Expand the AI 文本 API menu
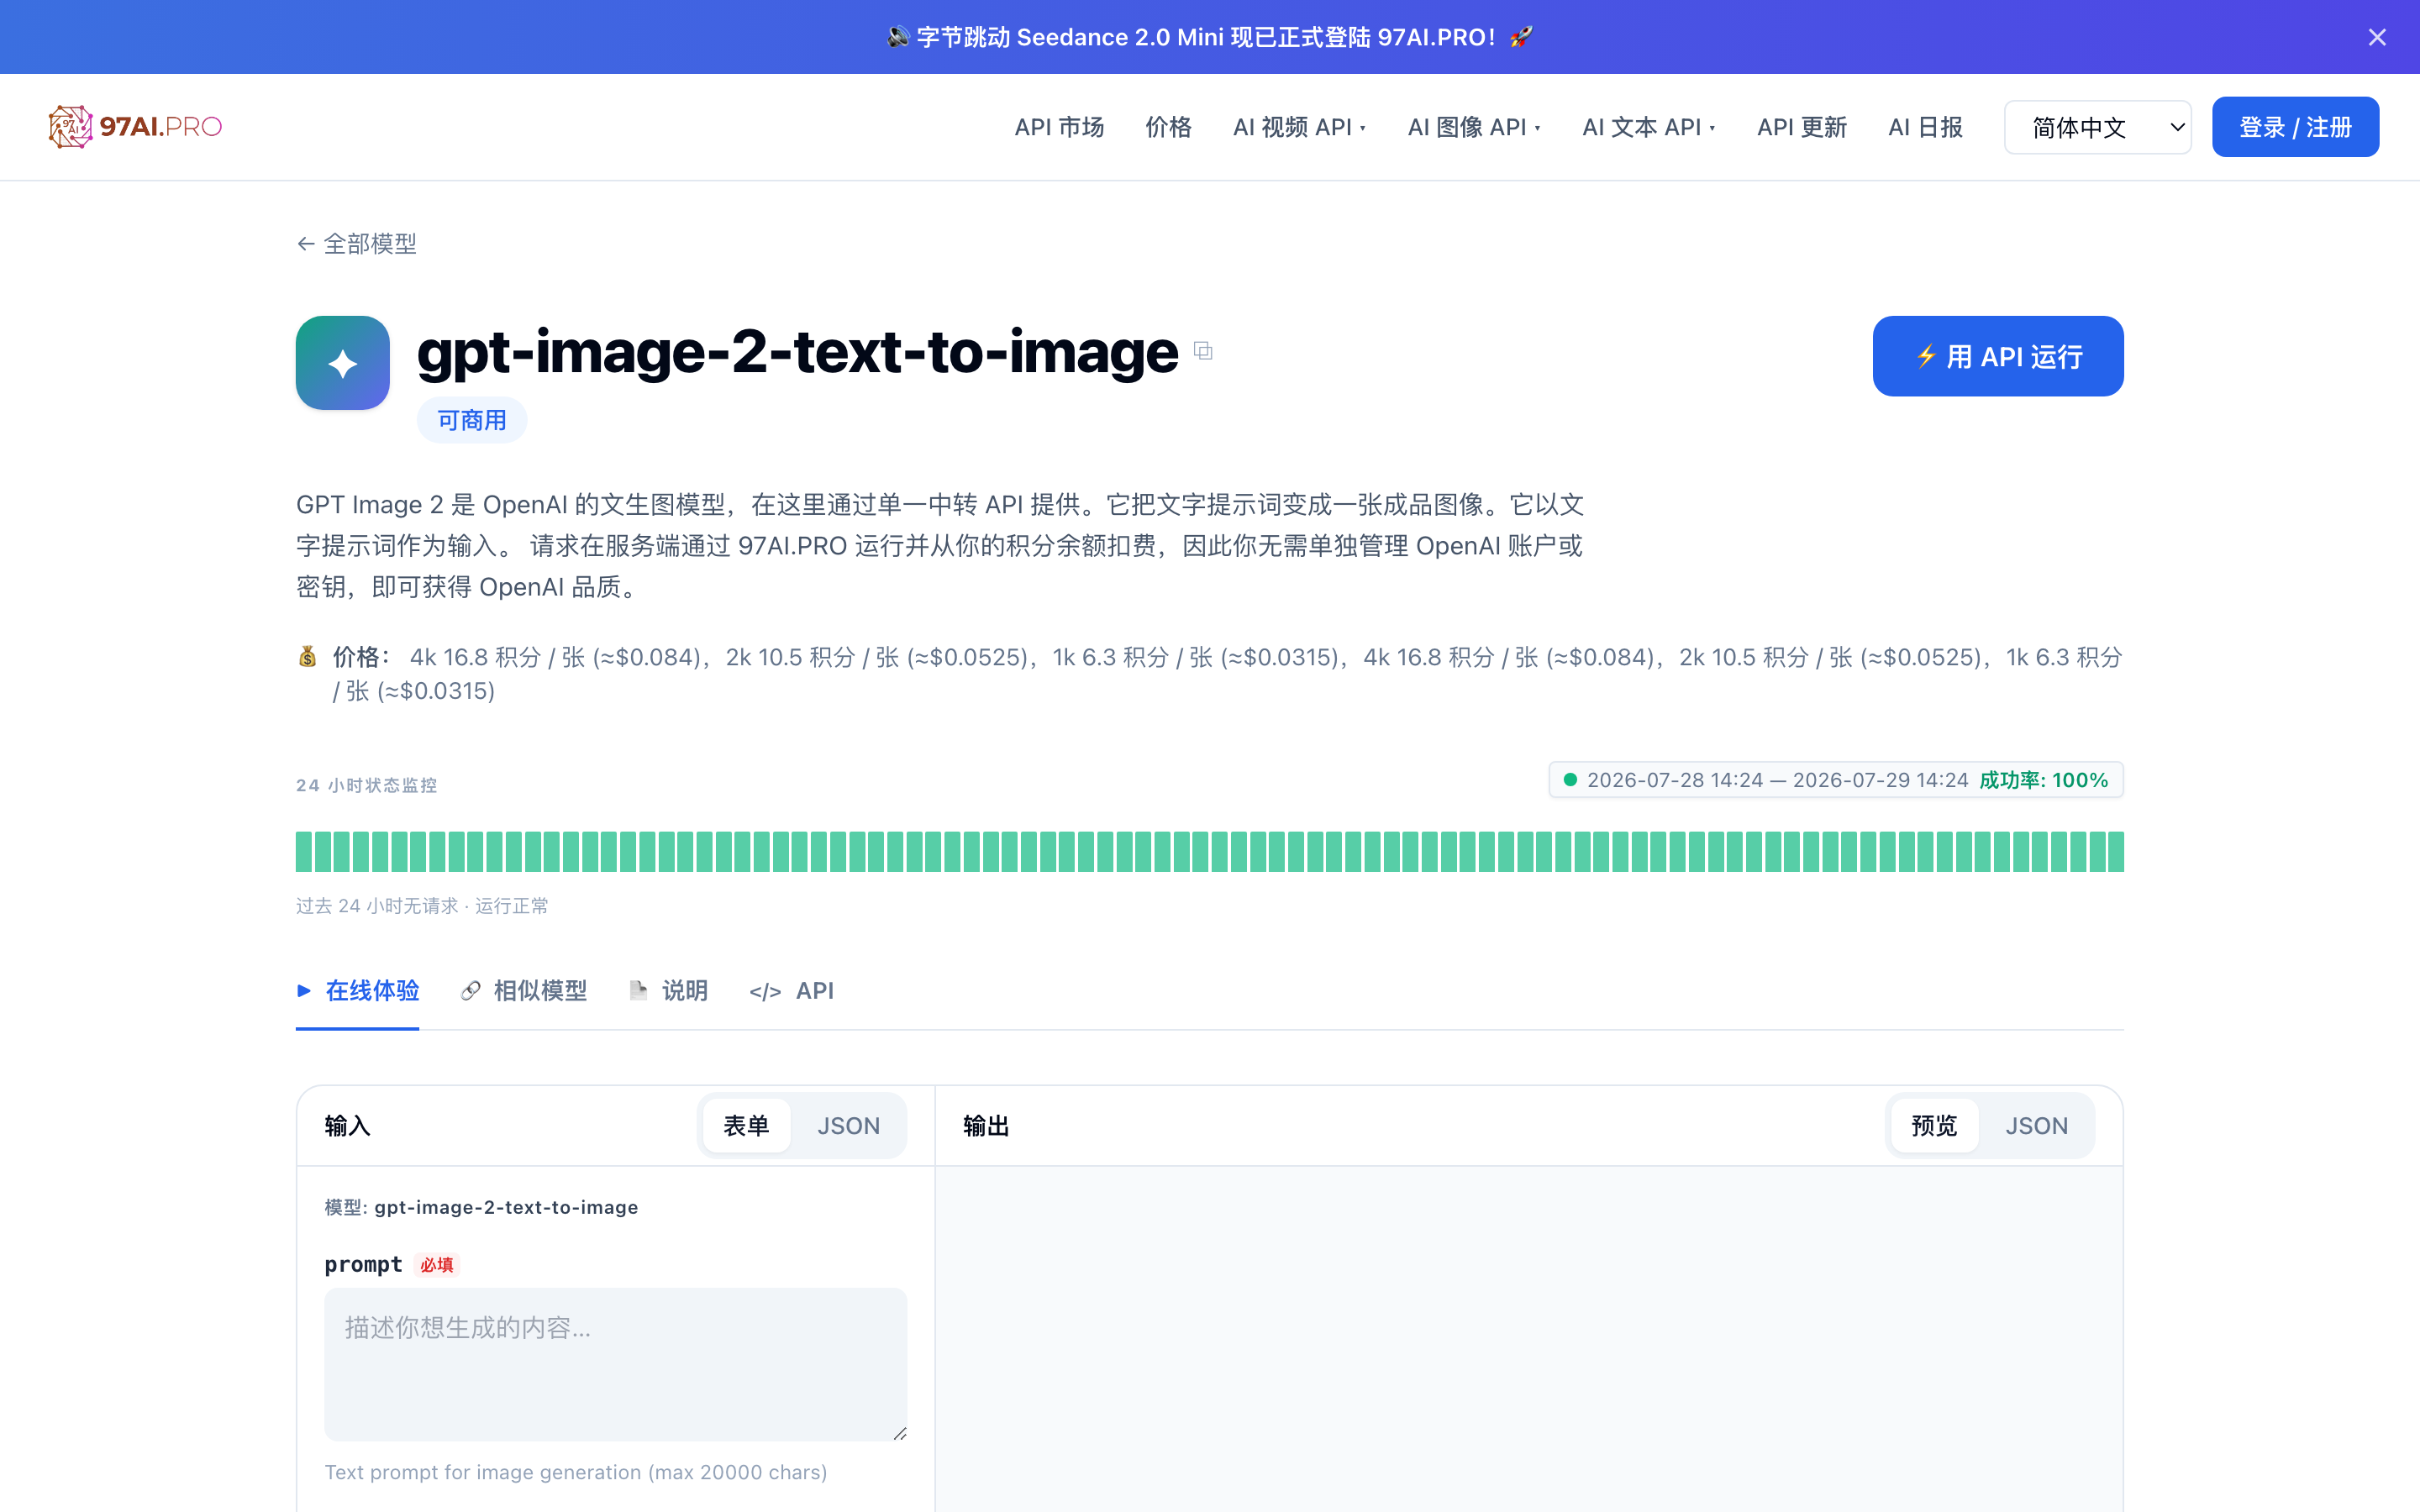Viewport: 2420px width, 1512px height. coord(1649,127)
